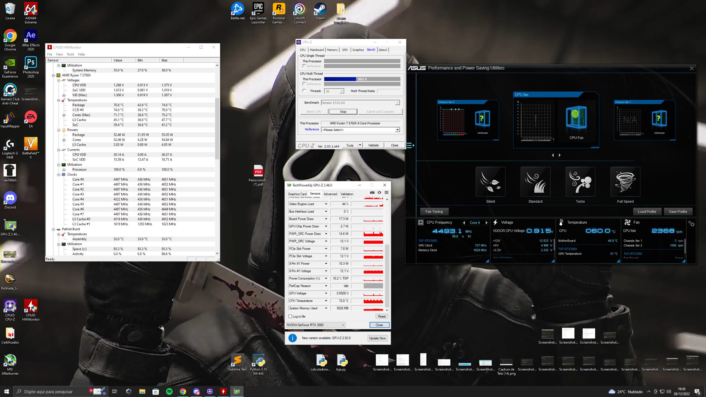Open the AIDA64 Extreme desktop icon

tap(31, 13)
